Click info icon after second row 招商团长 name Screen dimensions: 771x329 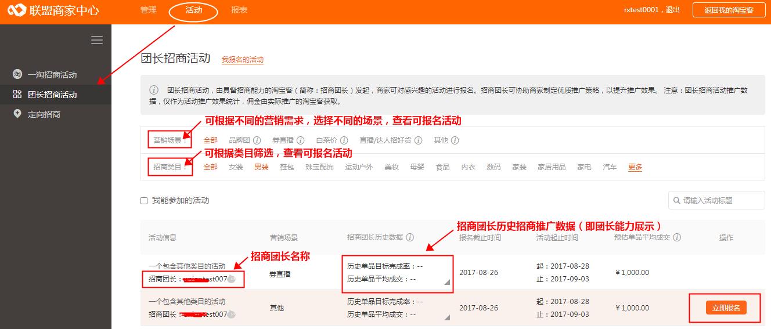(231, 314)
